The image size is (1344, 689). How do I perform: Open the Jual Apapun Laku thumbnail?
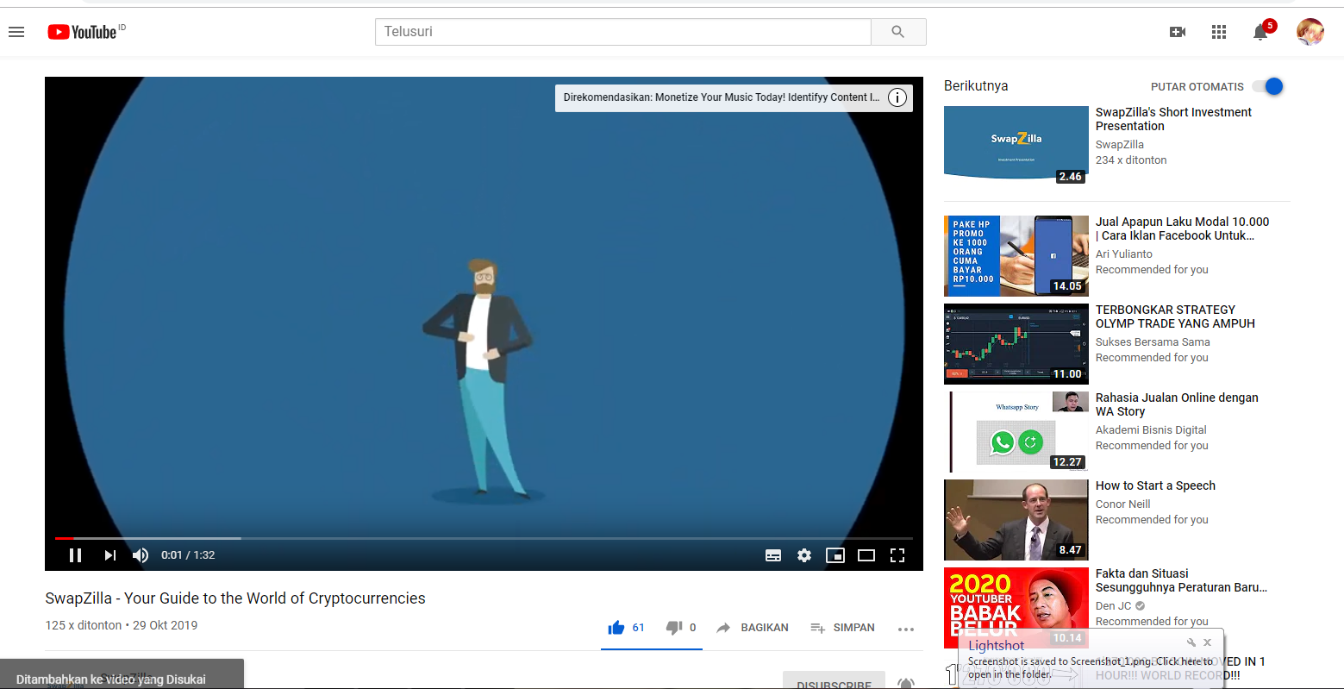tap(1016, 256)
